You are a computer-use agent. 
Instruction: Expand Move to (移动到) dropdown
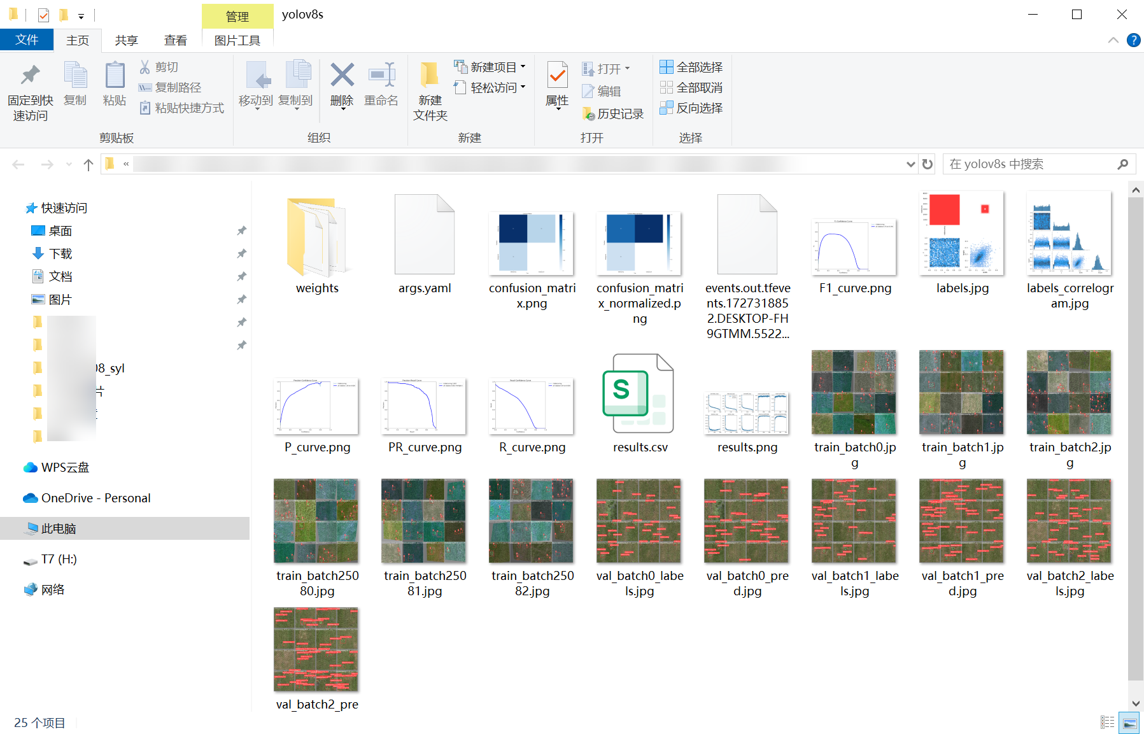256,109
